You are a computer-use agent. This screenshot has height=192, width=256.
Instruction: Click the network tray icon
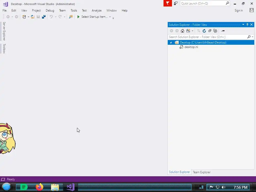click(x=217, y=187)
